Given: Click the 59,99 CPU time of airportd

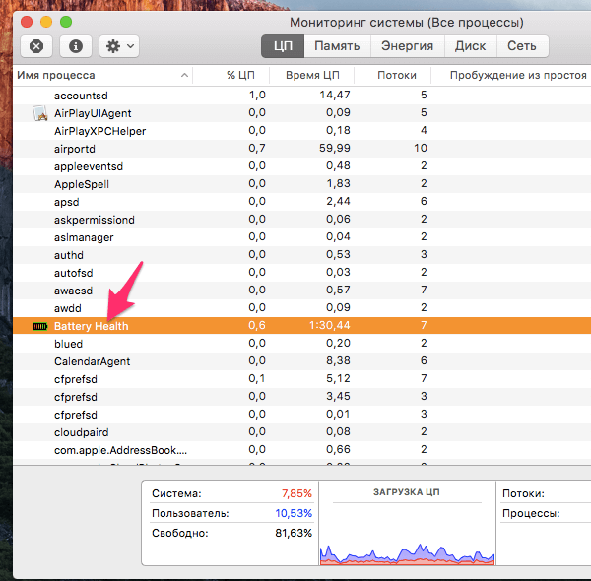Looking at the screenshot, I should (x=335, y=148).
